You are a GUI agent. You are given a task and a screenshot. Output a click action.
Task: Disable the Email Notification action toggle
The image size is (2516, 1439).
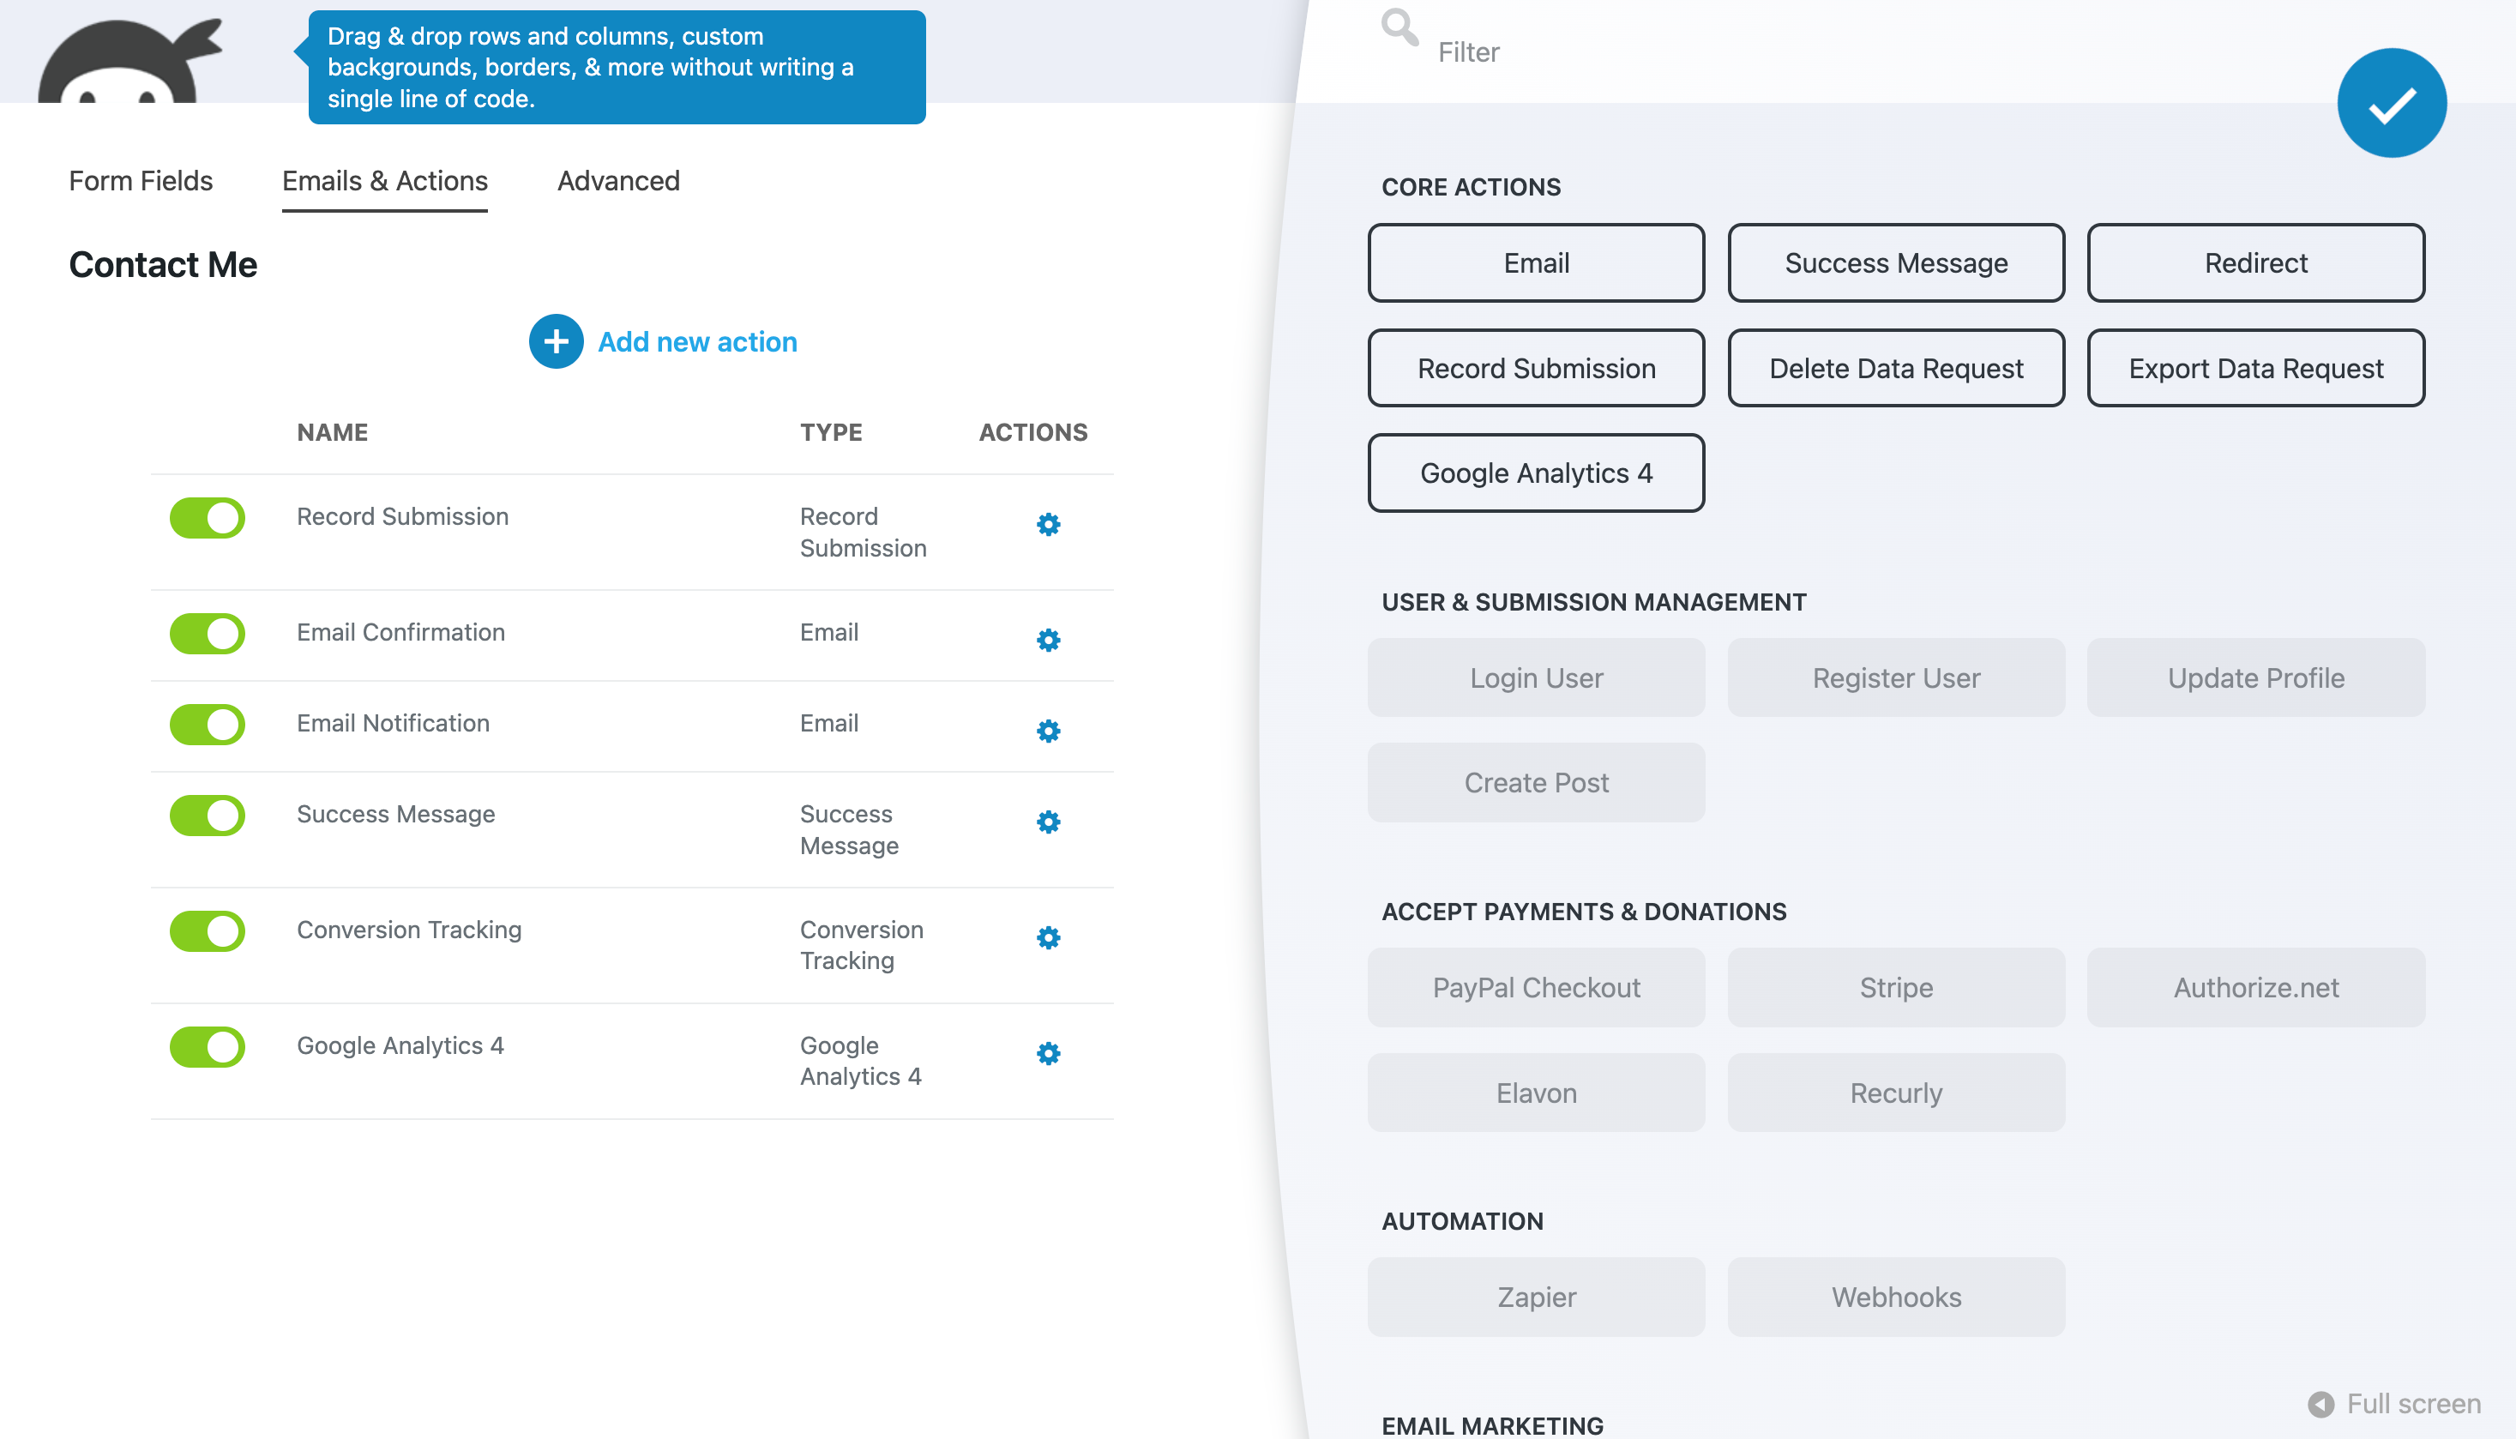tap(208, 725)
